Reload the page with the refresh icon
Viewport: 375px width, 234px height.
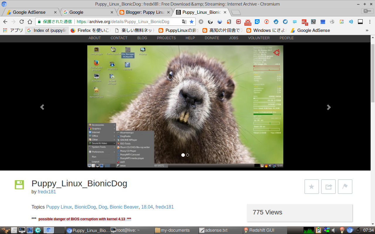[x=21, y=22]
